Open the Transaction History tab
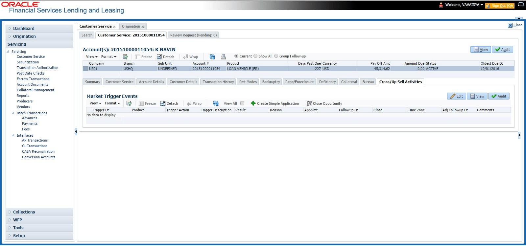Screen dimensions: 526x246 click(x=218, y=82)
